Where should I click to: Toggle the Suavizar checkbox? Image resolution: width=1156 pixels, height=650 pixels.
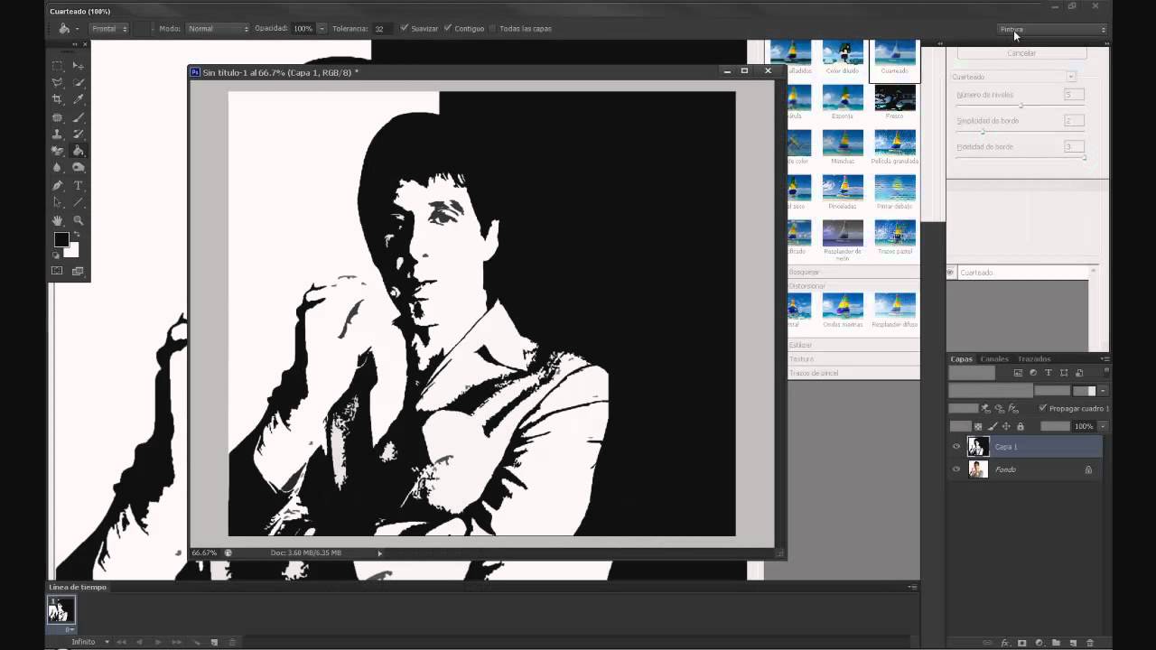pos(404,28)
